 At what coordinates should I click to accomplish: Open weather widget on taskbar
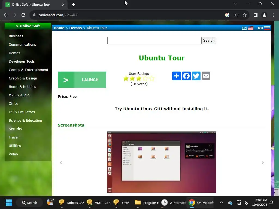pos(50,202)
